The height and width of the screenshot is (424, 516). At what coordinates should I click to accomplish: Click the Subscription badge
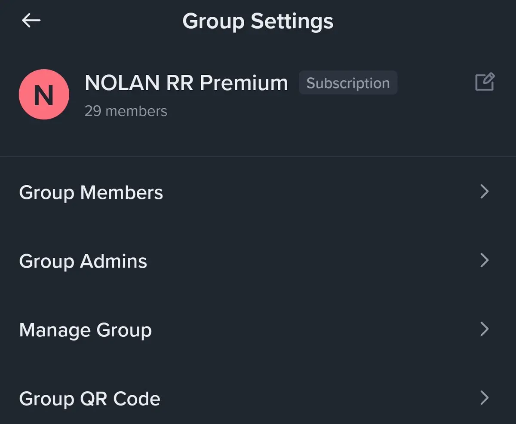(348, 83)
